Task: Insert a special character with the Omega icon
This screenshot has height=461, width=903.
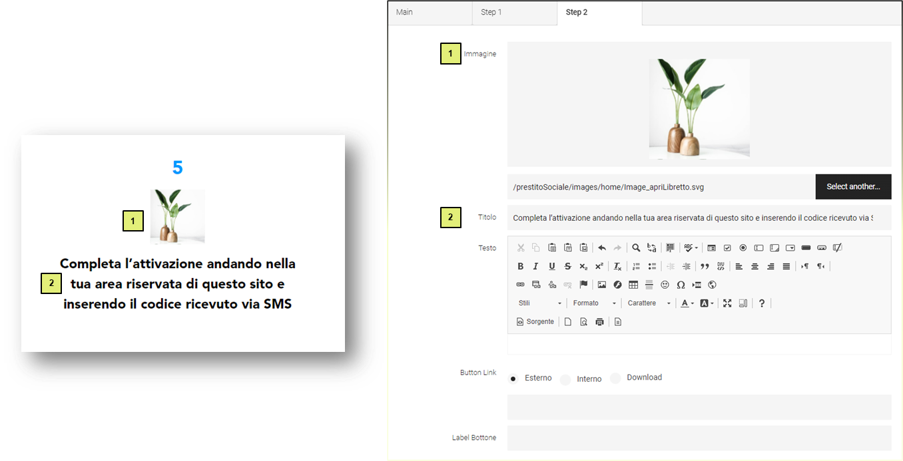Action: pos(681,285)
